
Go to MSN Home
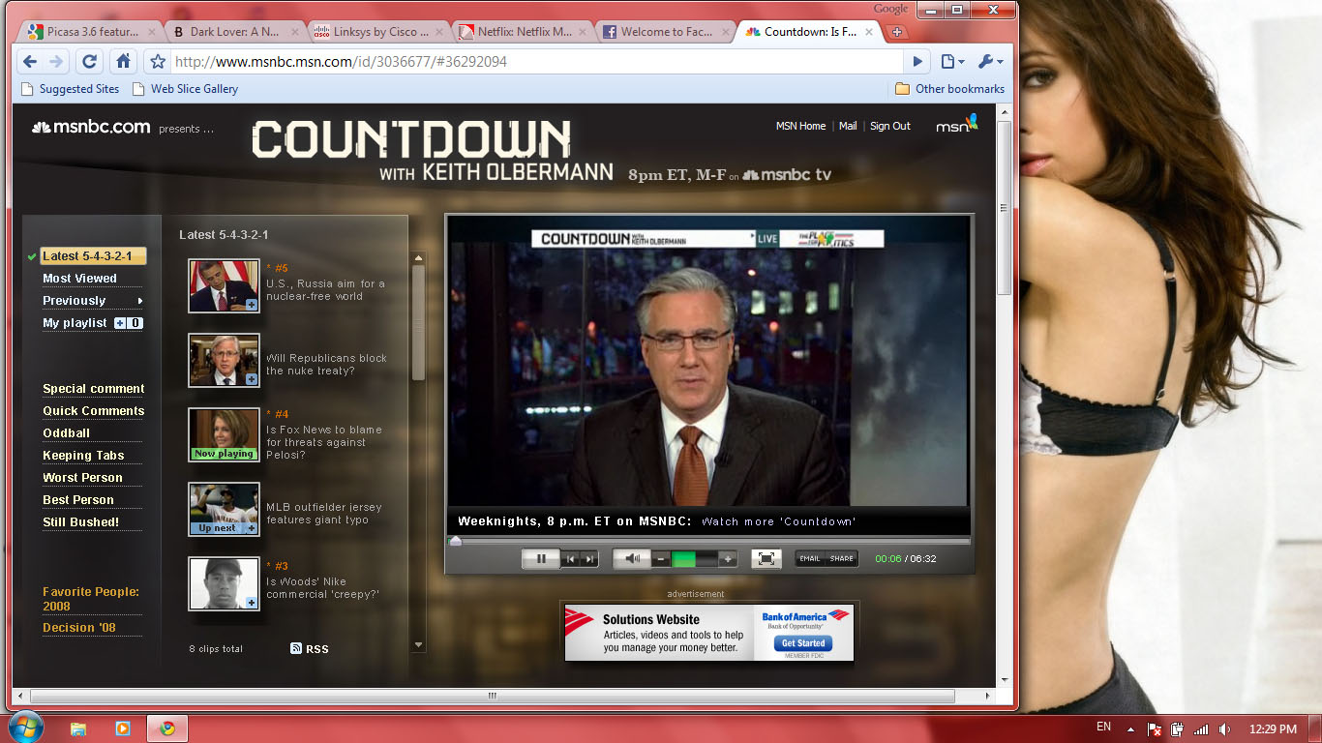point(800,126)
